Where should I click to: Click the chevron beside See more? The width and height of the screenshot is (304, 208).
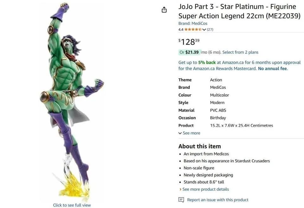pos(180,133)
